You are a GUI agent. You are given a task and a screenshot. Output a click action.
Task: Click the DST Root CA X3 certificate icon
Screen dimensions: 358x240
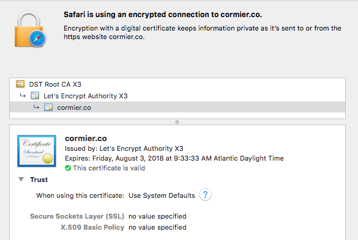pyautogui.click(x=20, y=84)
